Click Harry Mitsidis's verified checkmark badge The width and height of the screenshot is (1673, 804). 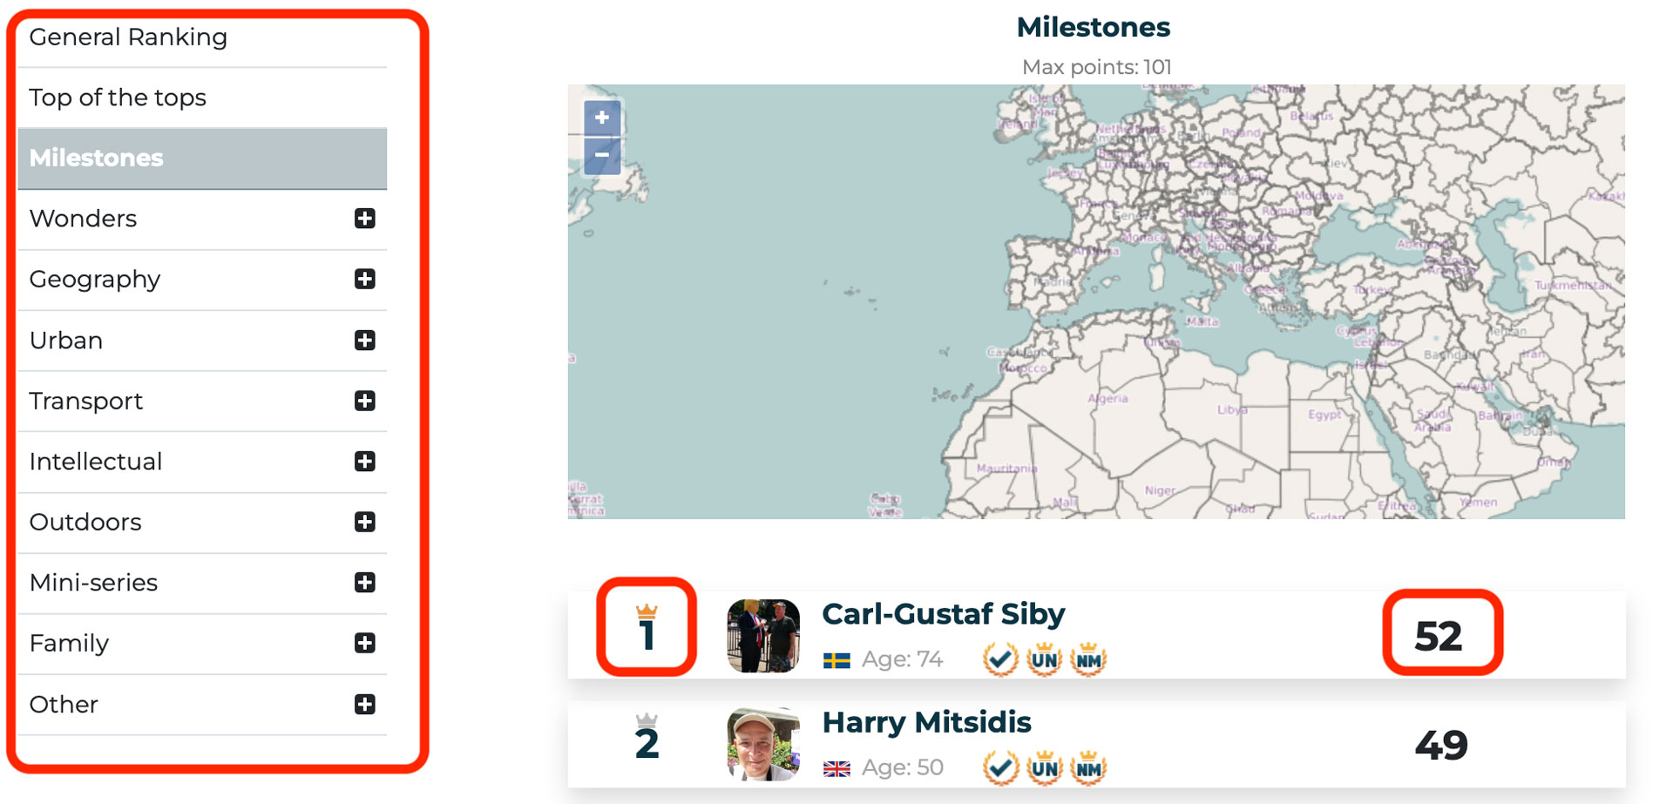[x=1000, y=768]
